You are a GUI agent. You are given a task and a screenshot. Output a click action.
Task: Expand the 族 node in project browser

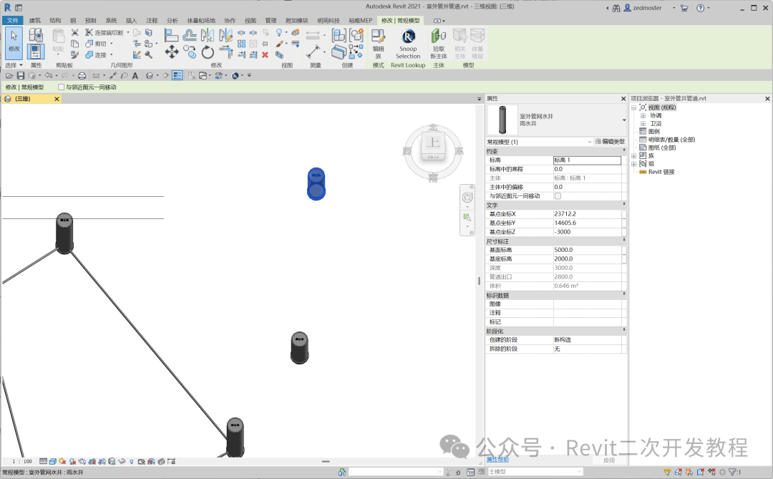[x=634, y=155]
